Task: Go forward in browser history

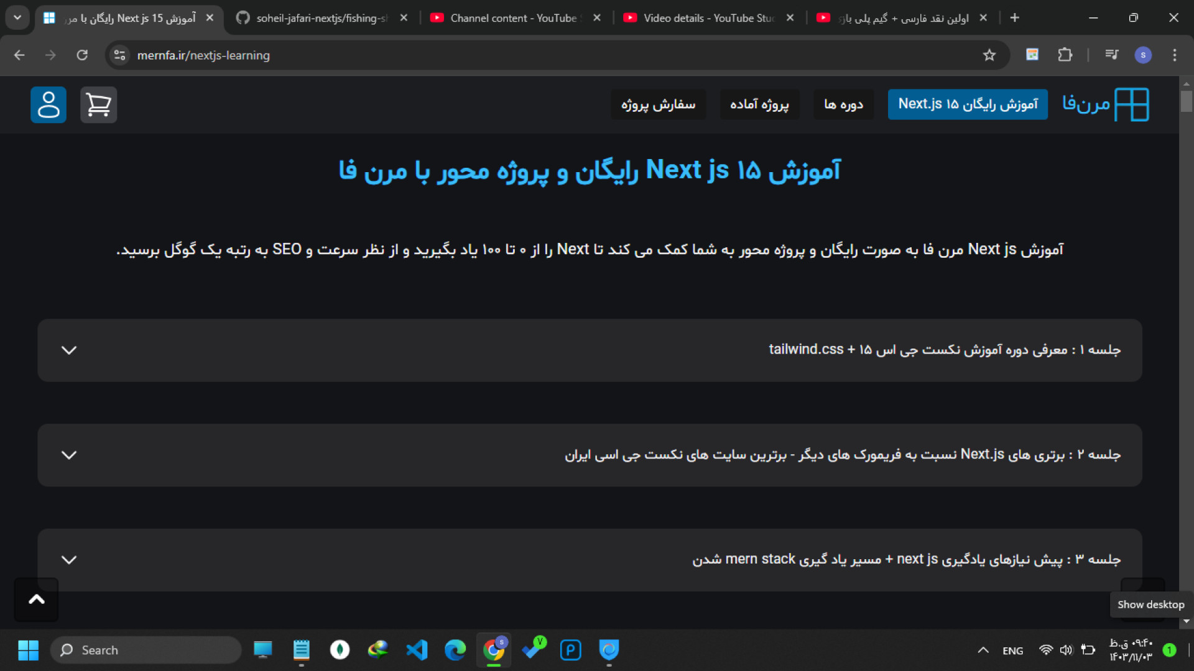Action: pos(50,55)
